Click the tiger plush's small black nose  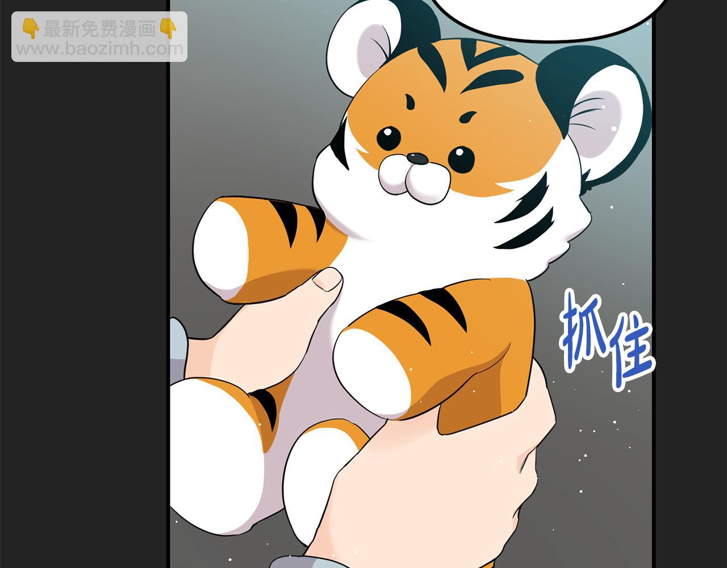click(419, 158)
